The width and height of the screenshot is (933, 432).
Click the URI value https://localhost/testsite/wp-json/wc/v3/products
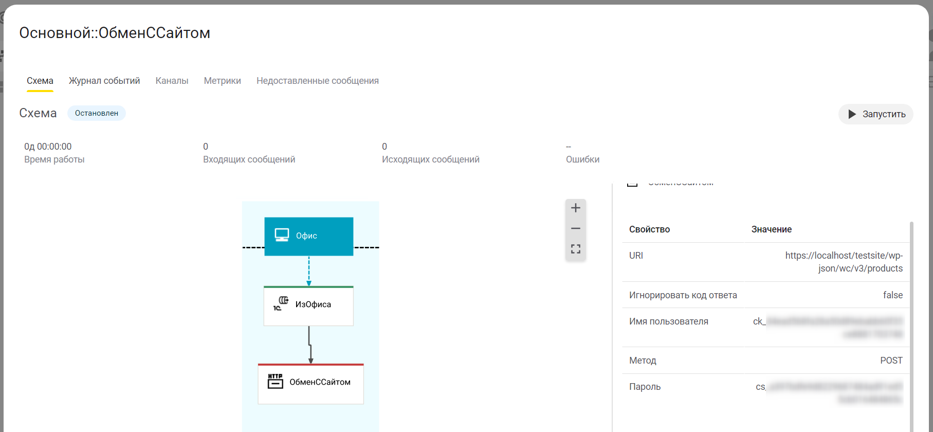coord(844,262)
